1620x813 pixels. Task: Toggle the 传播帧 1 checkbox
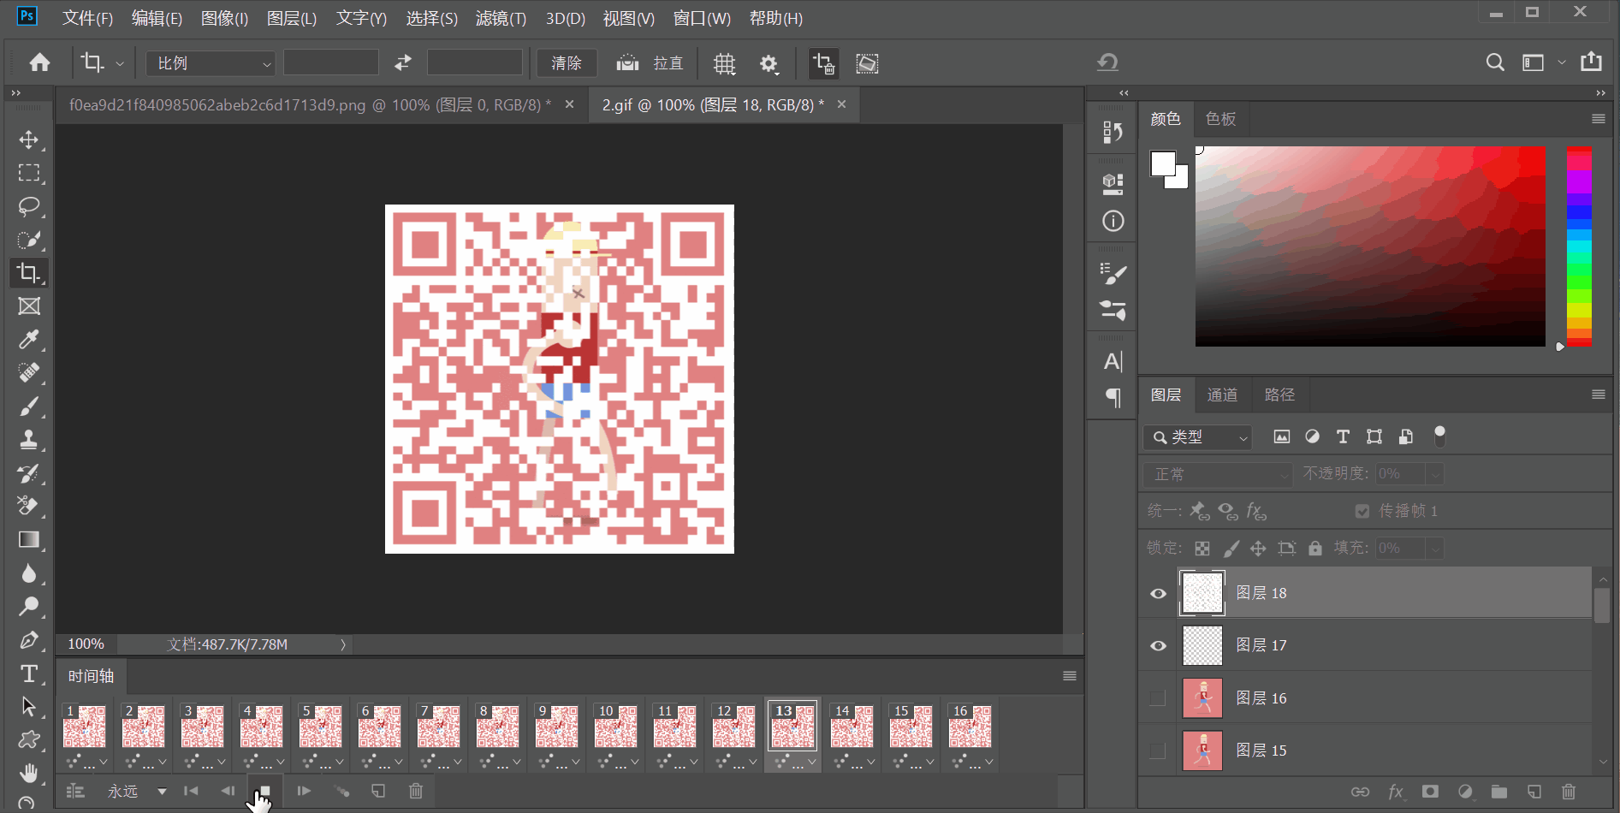1362,511
